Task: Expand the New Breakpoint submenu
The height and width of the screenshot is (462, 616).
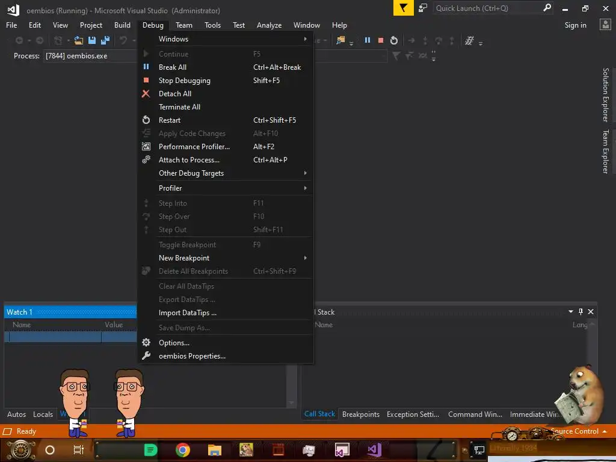Action: [x=226, y=258]
